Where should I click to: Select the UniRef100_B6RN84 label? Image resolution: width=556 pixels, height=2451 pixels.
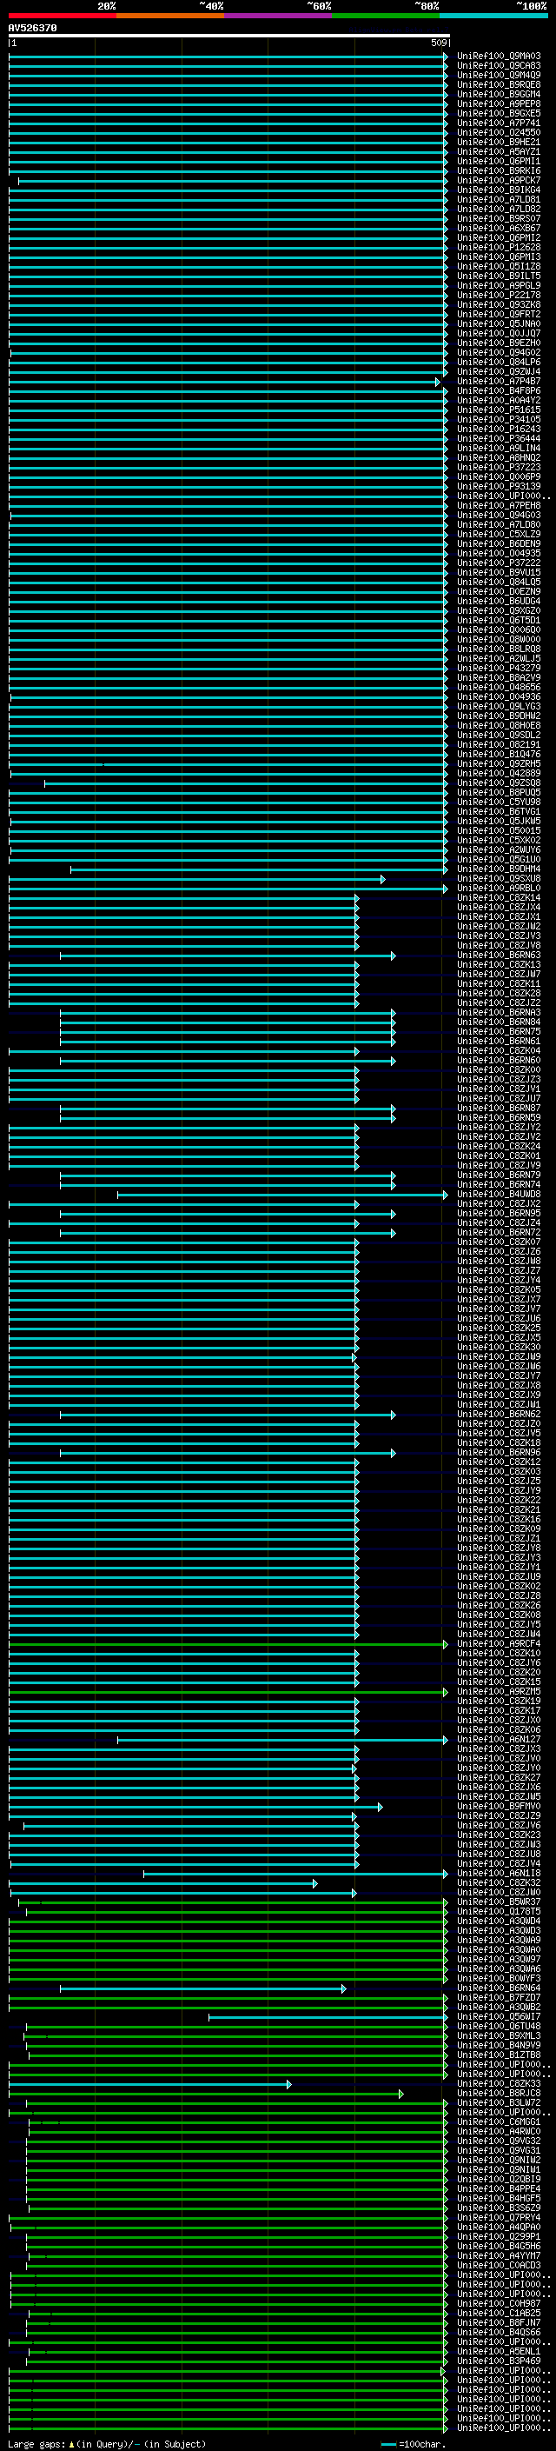[499, 1022]
